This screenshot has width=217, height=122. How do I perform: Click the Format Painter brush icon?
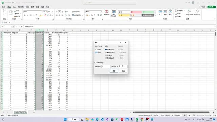[x=15, y=17]
